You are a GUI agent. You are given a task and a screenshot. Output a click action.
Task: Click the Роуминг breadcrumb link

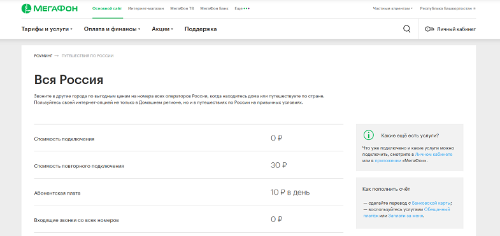coord(43,56)
